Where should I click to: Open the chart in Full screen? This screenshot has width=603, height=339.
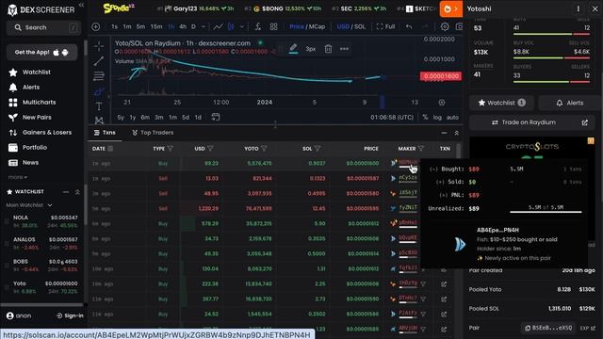tap(385, 27)
